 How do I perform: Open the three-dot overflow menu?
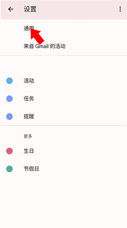(x=120, y=9)
